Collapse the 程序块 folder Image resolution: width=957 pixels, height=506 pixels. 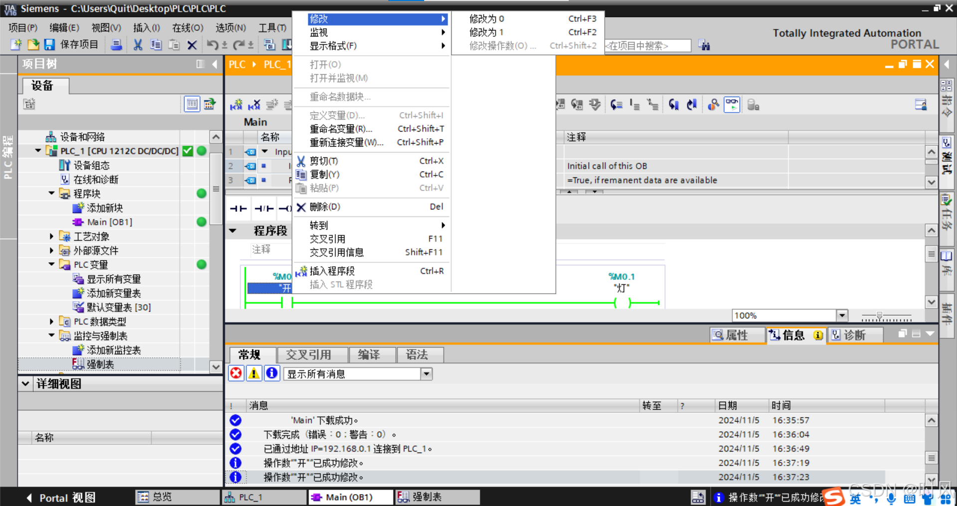click(51, 193)
